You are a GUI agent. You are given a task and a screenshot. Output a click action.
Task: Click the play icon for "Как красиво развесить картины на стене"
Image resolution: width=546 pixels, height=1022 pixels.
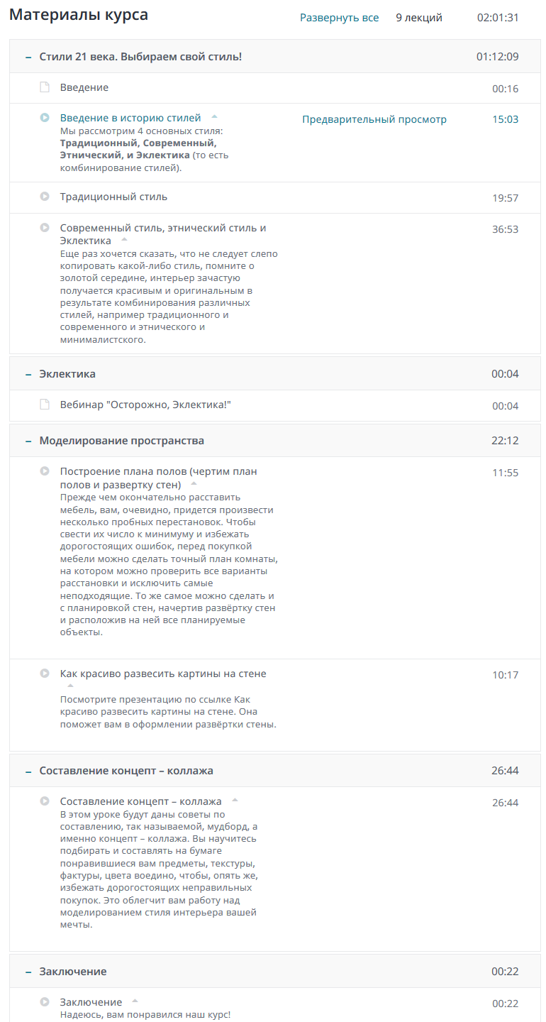pyautogui.click(x=44, y=674)
